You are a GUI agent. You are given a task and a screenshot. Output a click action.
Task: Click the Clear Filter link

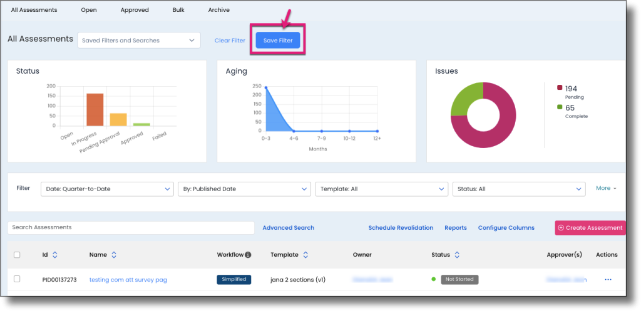tap(230, 41)
